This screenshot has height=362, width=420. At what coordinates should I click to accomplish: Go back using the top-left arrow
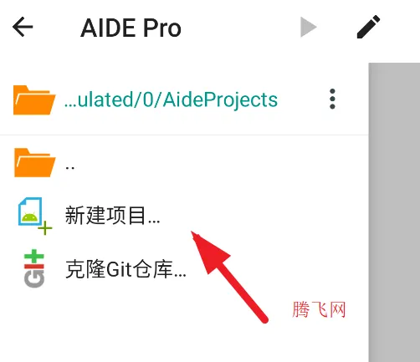23,27
